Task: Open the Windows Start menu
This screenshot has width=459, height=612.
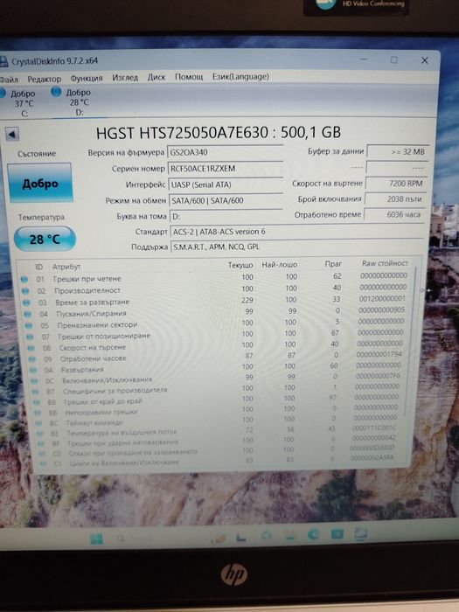Action: point(96,539)
